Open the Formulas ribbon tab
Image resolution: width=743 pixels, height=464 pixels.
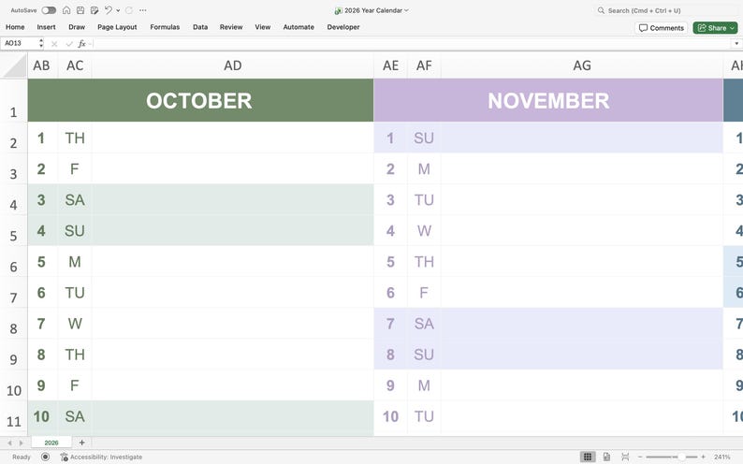pos(165,27)
